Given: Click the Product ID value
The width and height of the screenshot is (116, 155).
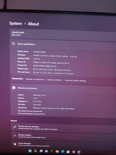Looking at the screenshot, I should coord(45,66).
